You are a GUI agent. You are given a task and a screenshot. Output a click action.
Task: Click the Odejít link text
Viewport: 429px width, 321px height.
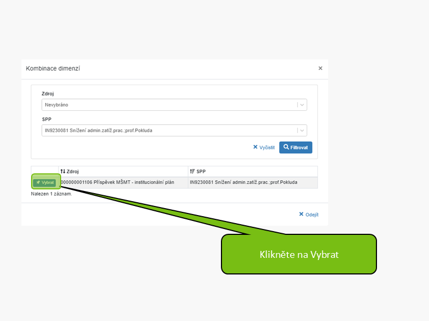(x=312, y=215)
